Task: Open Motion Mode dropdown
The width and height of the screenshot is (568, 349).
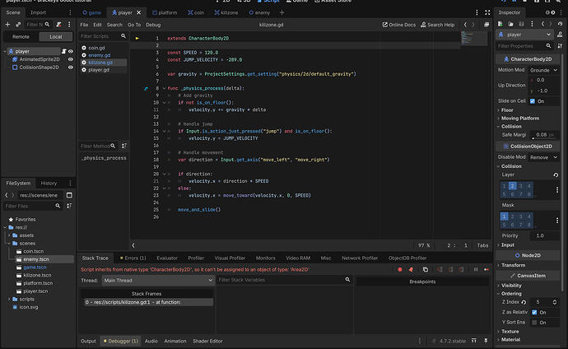Action: (x=543, y=70)
